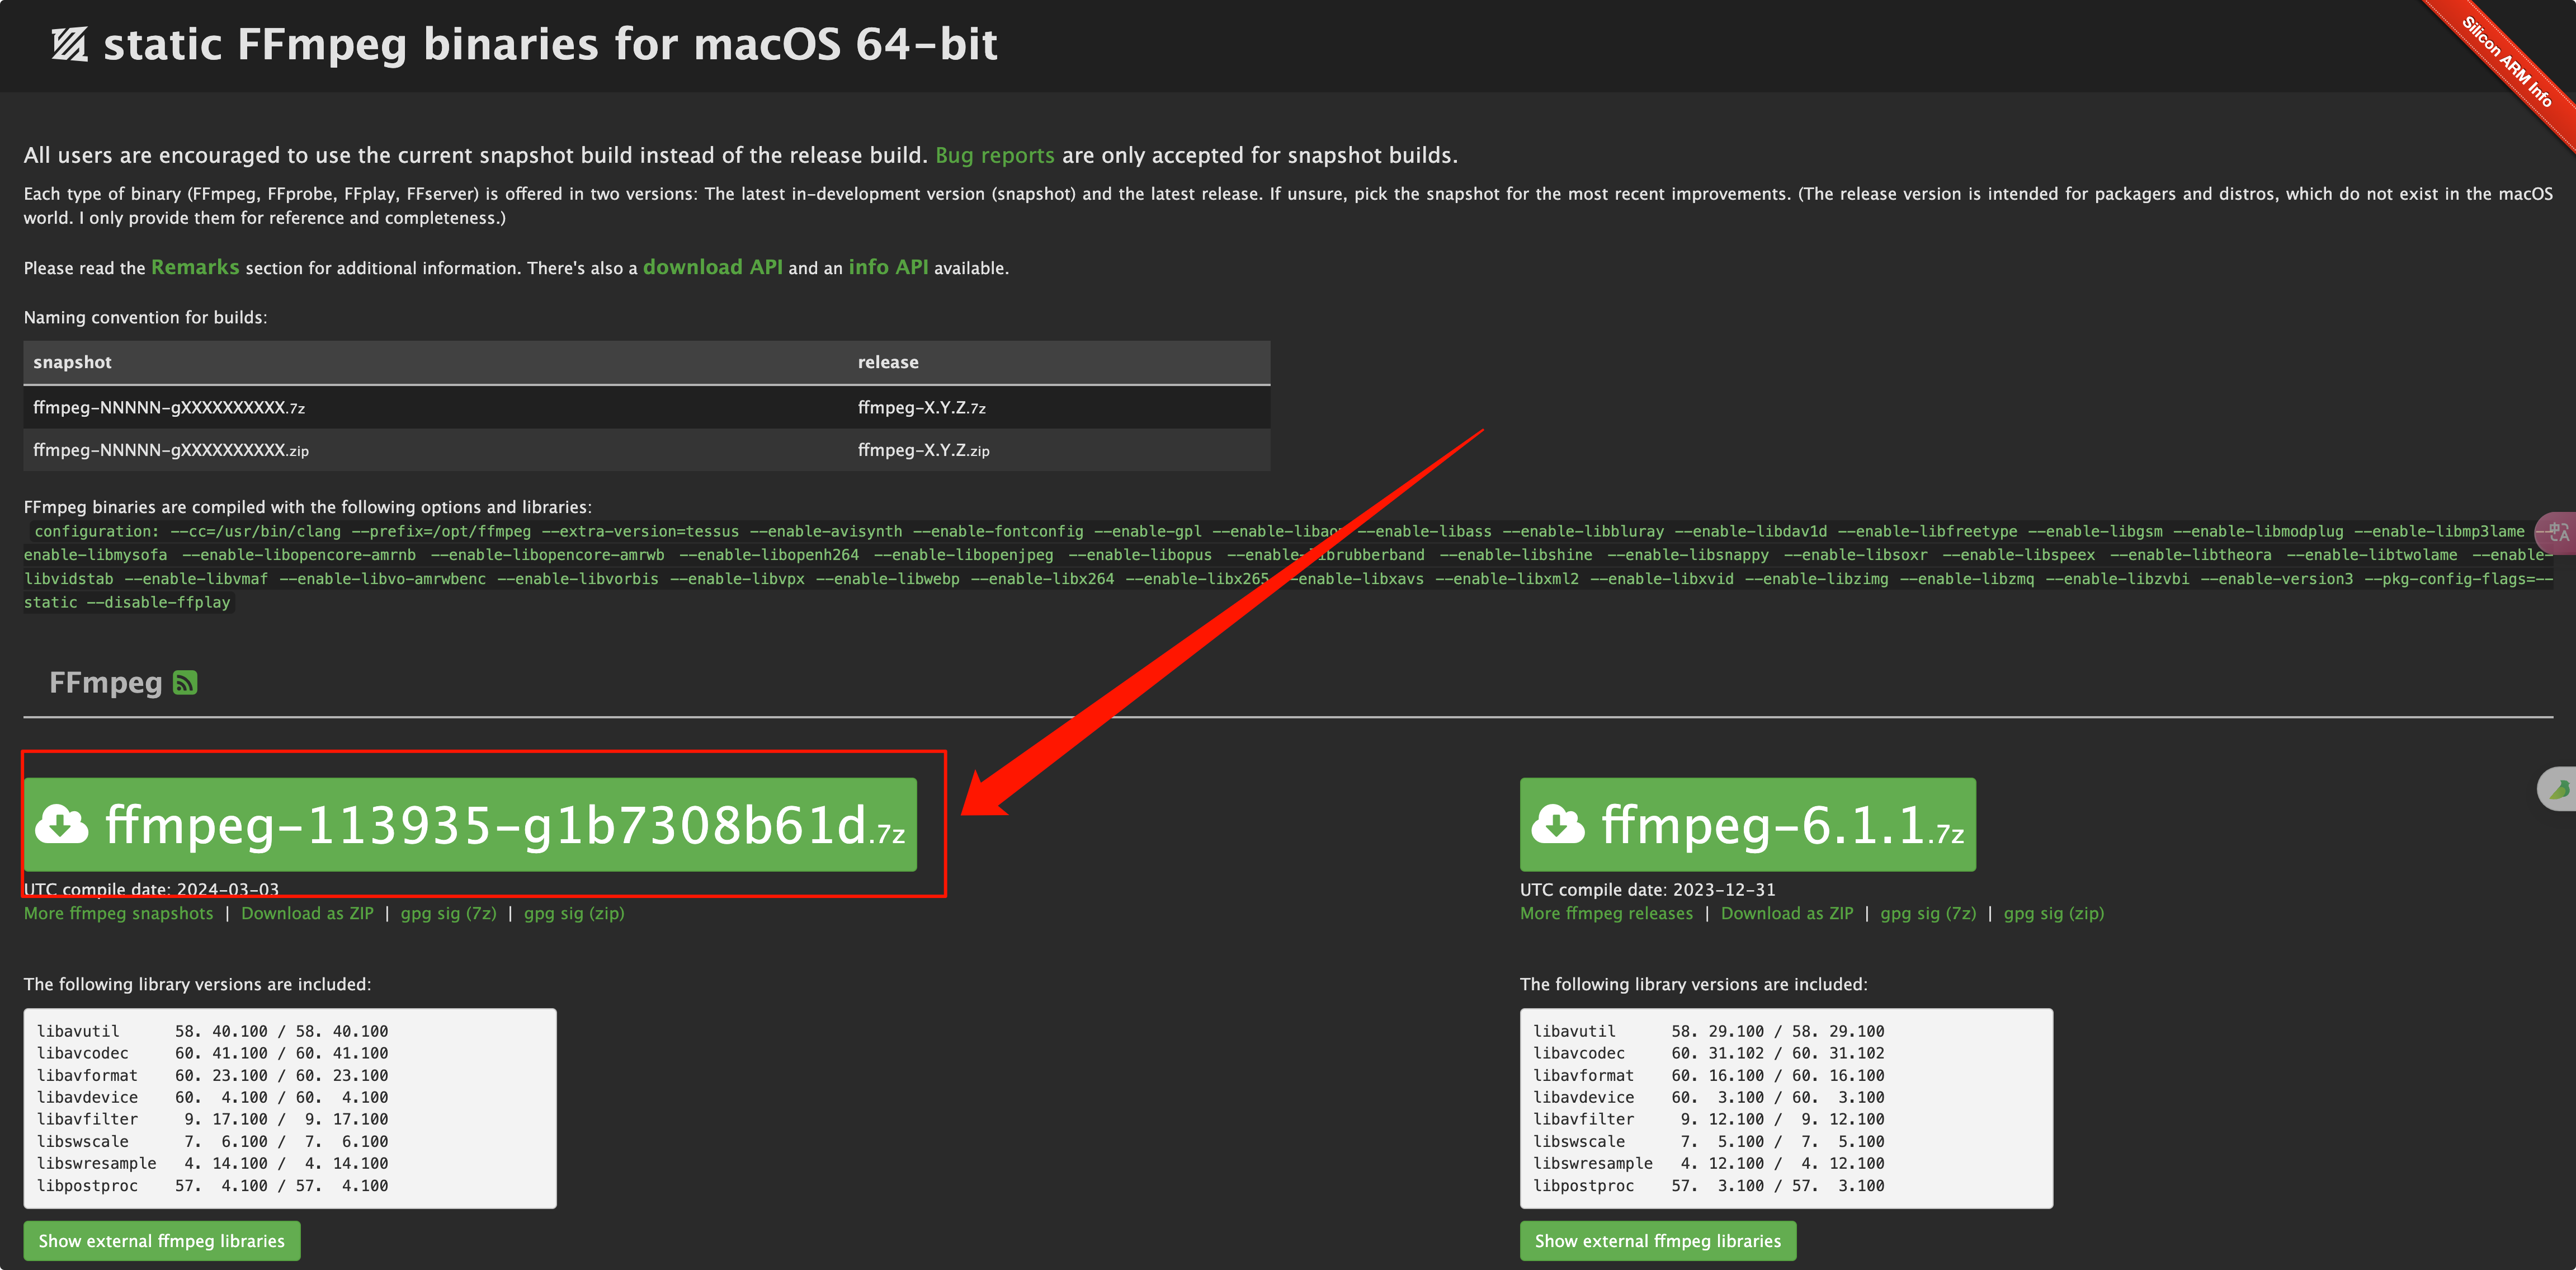Download ffmpeg-113935-g1b7308b61d.7z snapshot
2576x1270 pixels.
coord(470,825)
